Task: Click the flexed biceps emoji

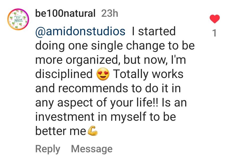Action: pos(92,131)
